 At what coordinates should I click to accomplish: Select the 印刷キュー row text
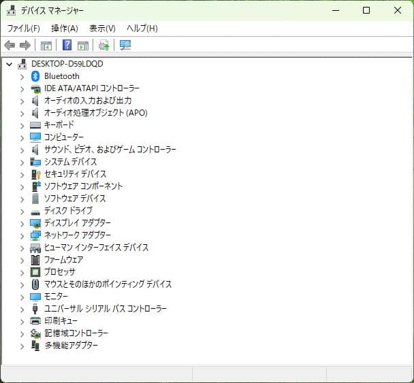tap(61, 320)
